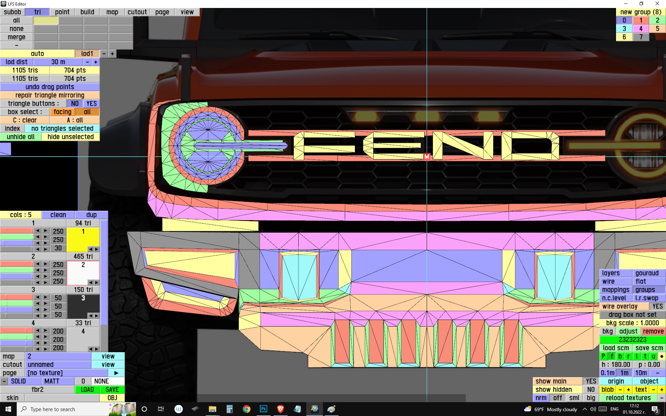Screen dimensions: 666x416
Task: Click the 'f' front view button
Action: [x=612, y=356]
